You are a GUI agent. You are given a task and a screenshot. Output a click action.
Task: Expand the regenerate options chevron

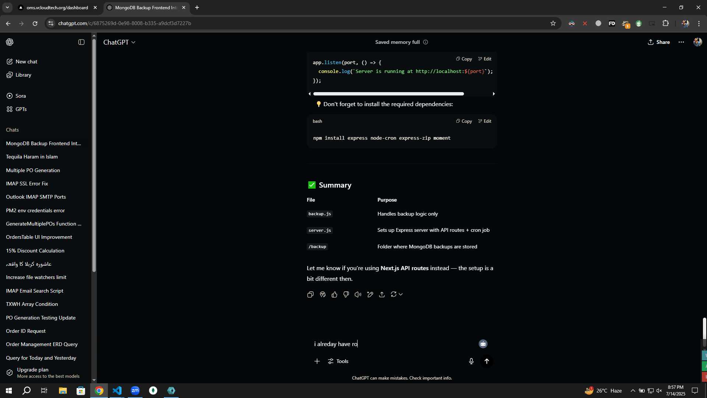(401, 294)
